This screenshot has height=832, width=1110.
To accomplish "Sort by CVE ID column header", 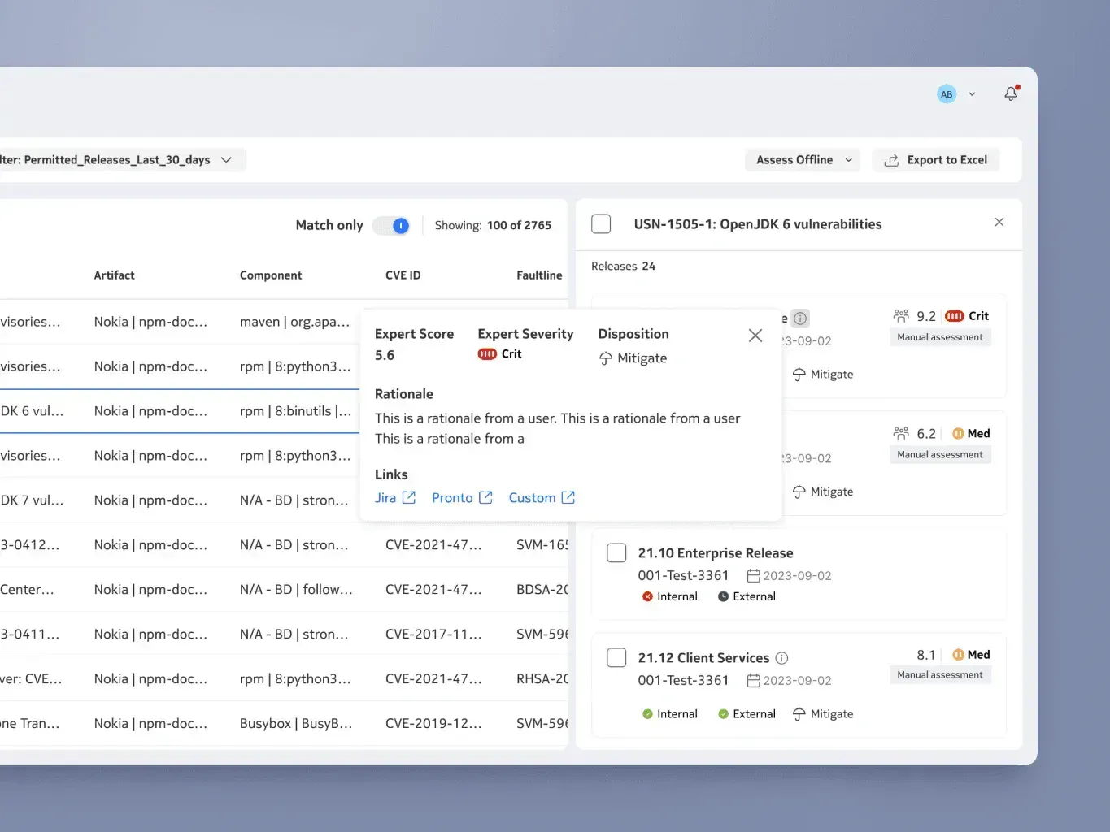I will click(403, 275).
